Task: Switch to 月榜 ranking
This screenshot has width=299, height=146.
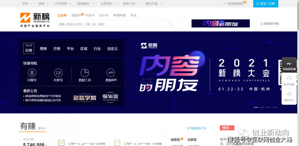Action: pyautogui.click(x=57, y=49)
